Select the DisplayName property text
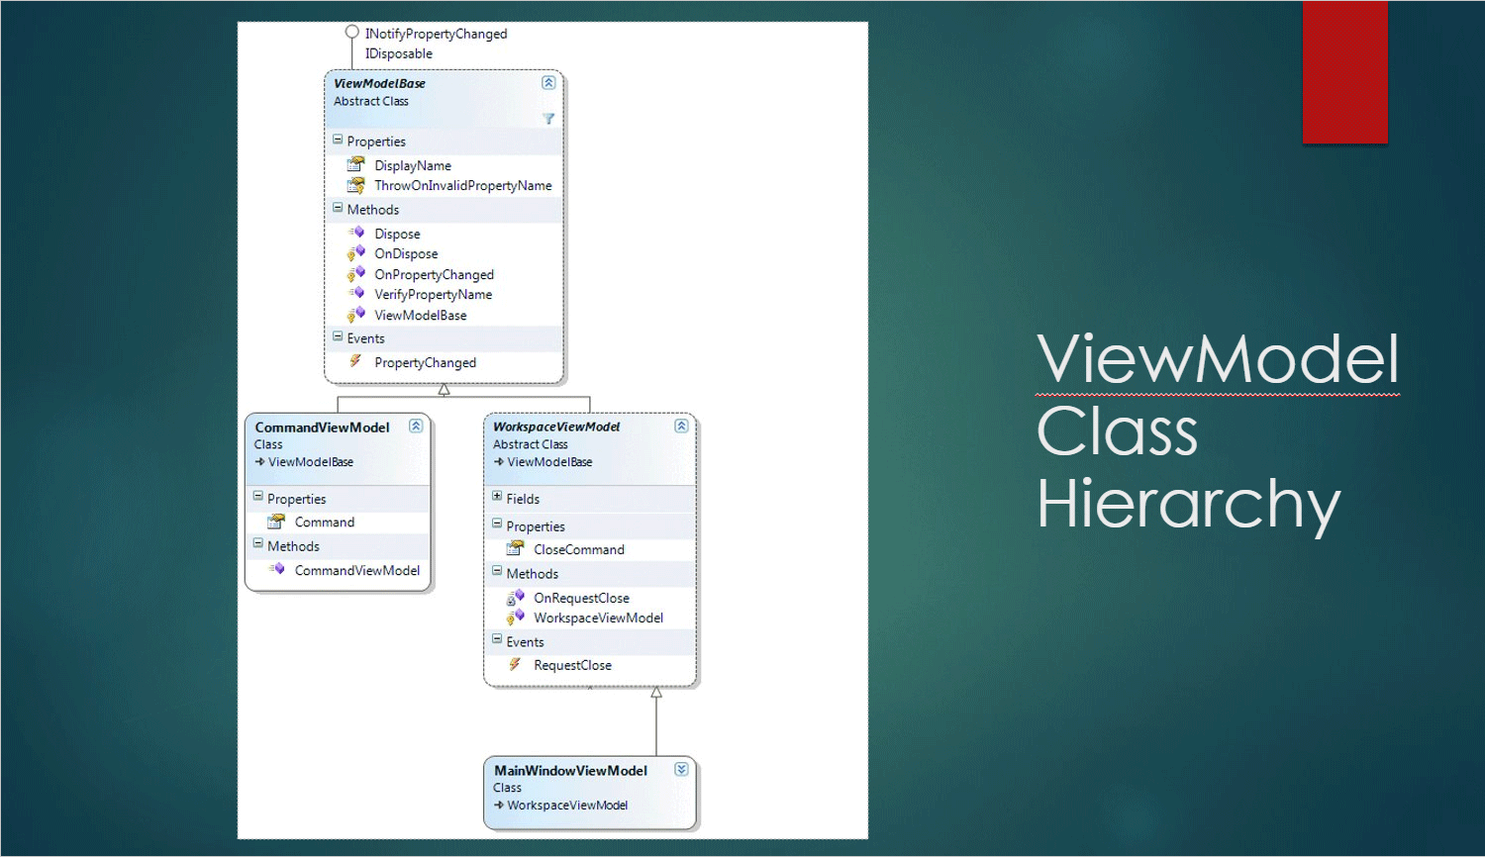This screenshot has height=857, width=1485. coord(413,165)
